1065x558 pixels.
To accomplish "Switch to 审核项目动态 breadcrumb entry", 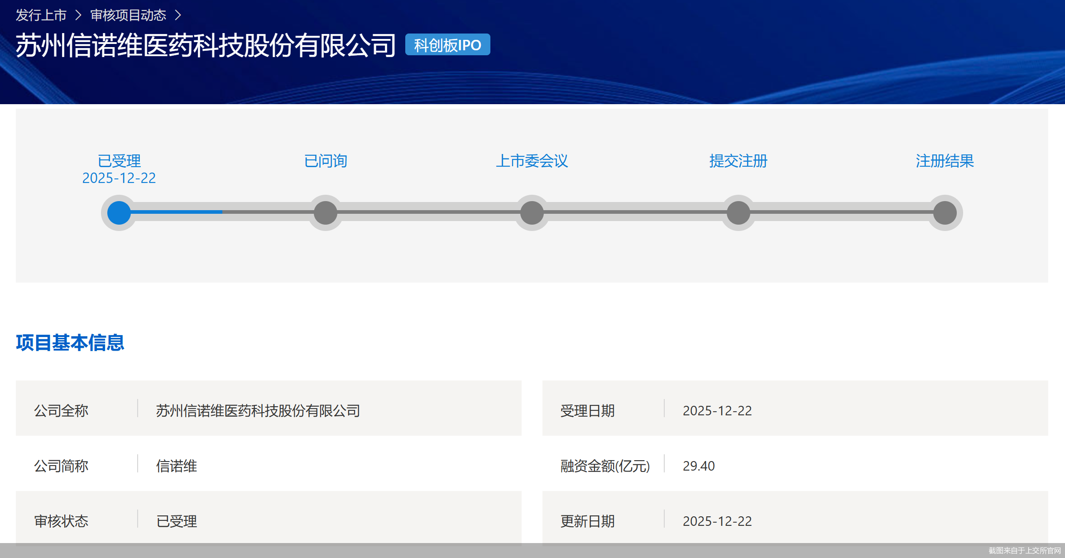I will [128, 14].
